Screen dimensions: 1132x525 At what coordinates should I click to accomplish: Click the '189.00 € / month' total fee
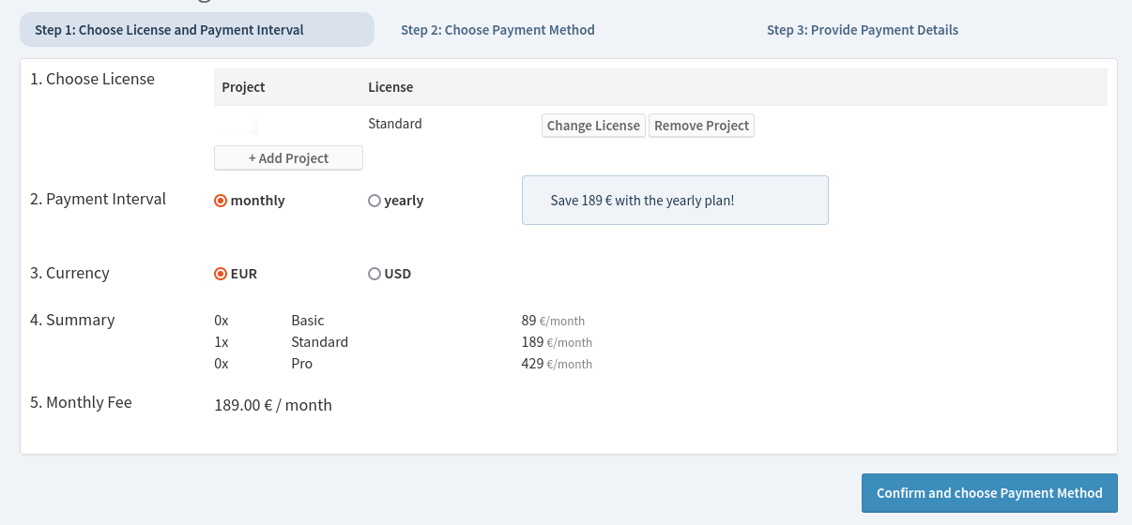pyautogui.click(x=273, y=405)
